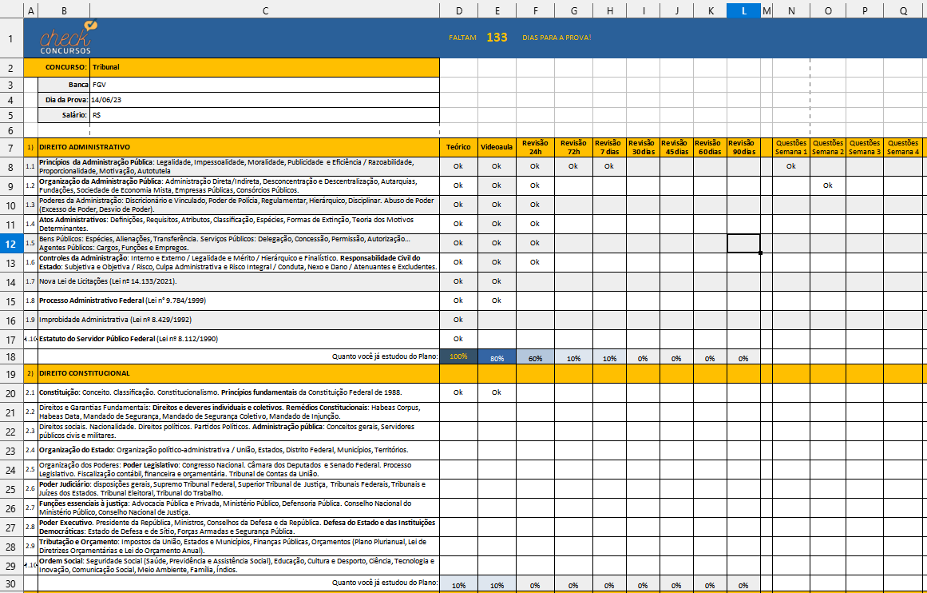This screenshot has width=927, height=593.
Task: Select the Organização da Administração Pública topic cell
Action: [238, 185]
